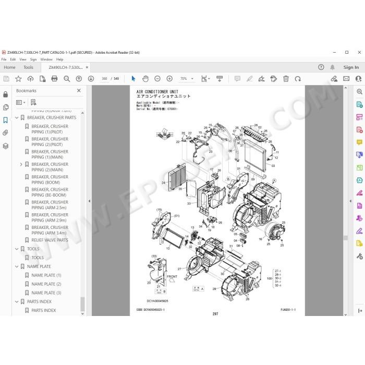
Task: Open Export PDF tool in right pane
Action: (x=359, y=104)
